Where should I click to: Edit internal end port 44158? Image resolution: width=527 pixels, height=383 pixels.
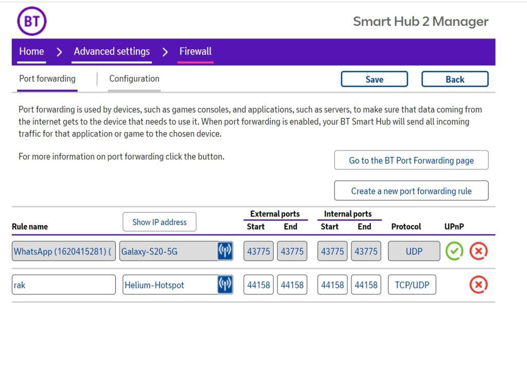click(x=366, y=285)
